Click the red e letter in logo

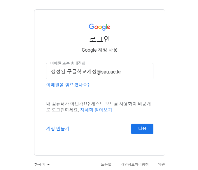(x=109, y=27)
